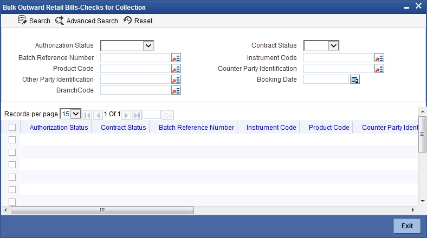
Task: Focus the Batch Reference Number input field
Action: click(x=135, y=58)
